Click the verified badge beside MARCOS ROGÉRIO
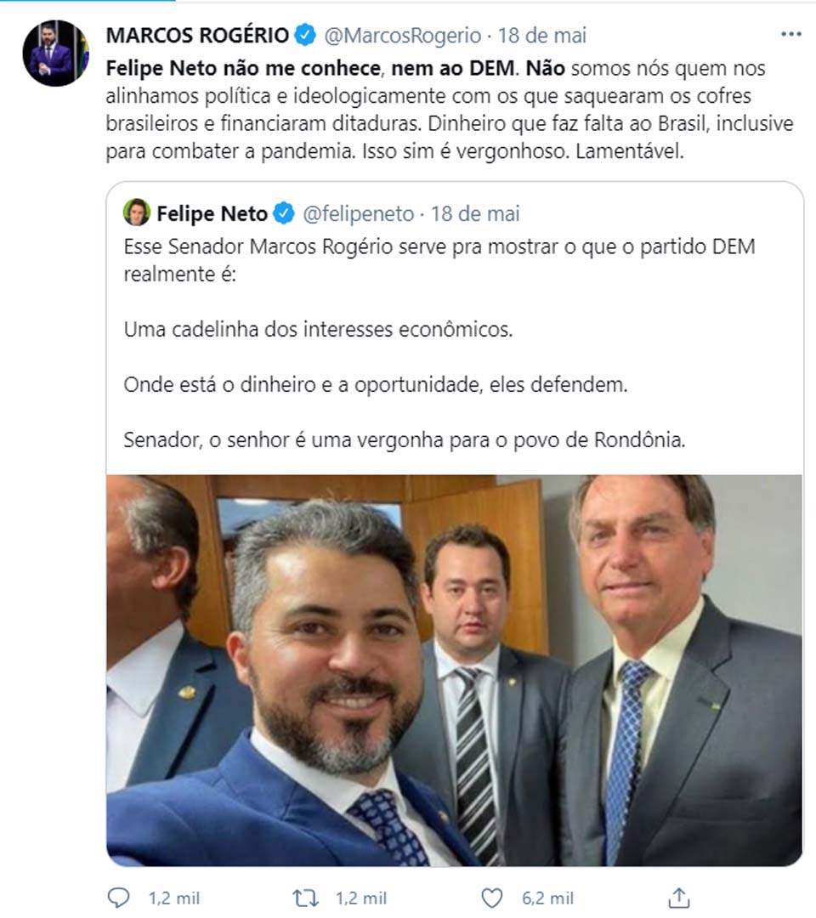This screenshot has height=918, width=816. point(305,36)
